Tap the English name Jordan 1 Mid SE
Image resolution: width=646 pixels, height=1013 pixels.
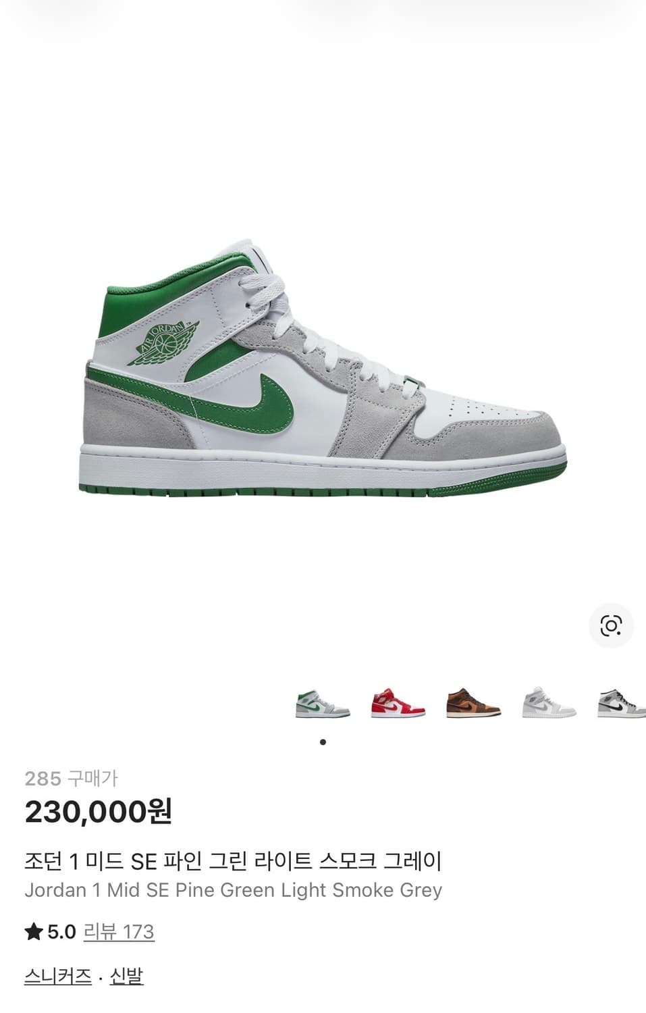[98, 890]
